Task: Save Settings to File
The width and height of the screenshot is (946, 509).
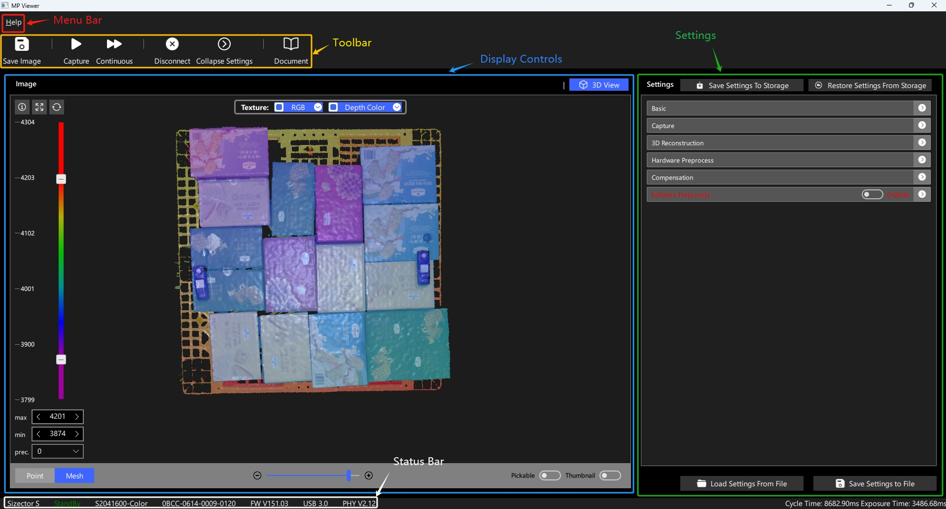Action: coord(875,483)
